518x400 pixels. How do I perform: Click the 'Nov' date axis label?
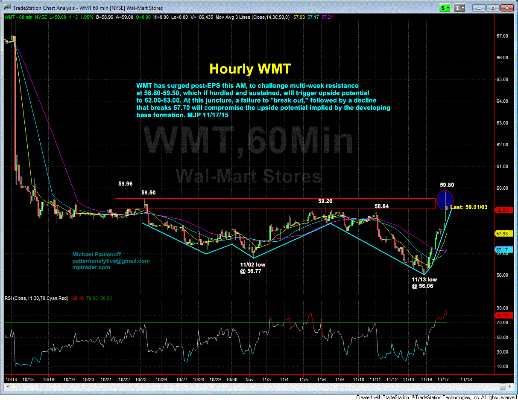click(x=249, y=379)
